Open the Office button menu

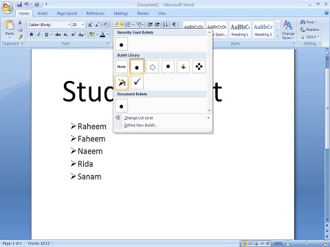tap(7, 8)
